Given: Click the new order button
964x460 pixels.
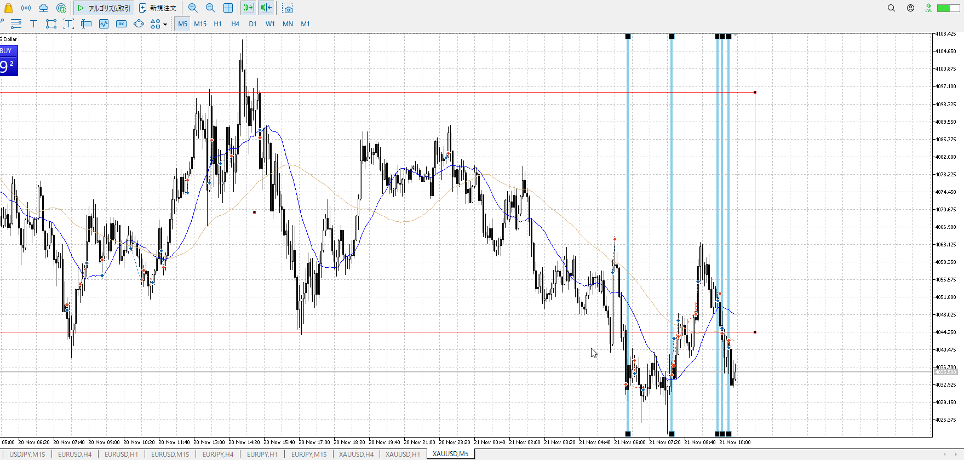Looking at the screenshot, I should 158,8.
